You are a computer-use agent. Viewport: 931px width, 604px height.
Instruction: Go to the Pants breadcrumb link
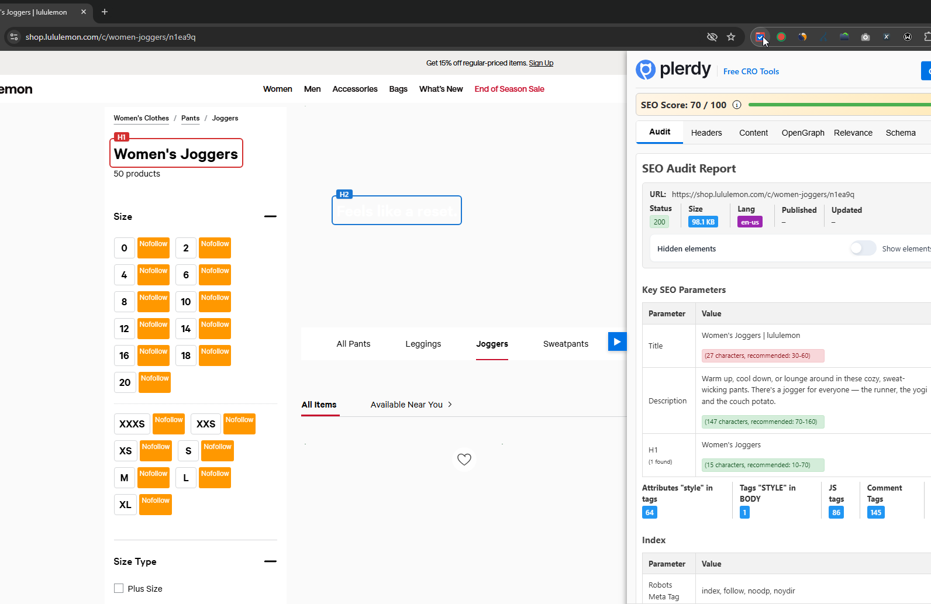pos(190,118)
